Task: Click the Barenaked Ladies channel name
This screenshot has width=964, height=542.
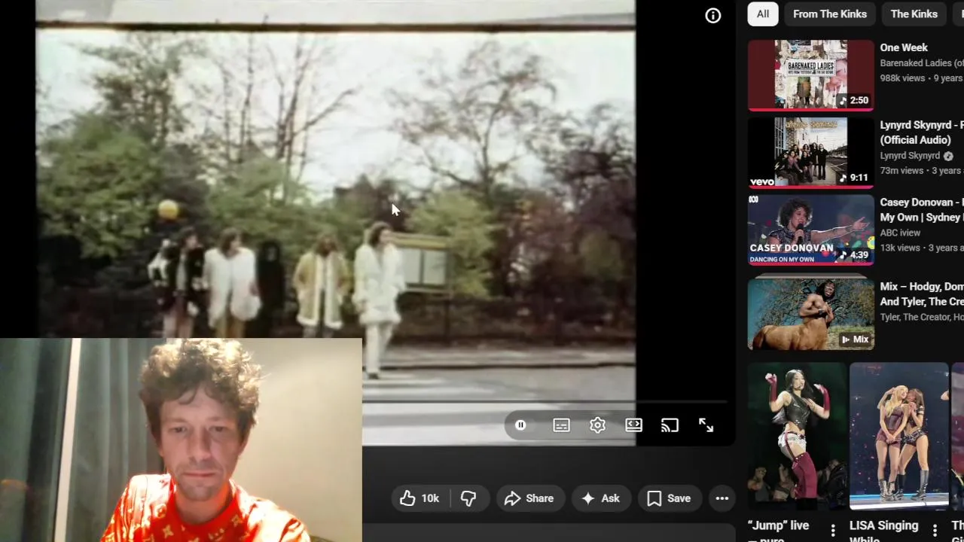Action: click(921, 63)
